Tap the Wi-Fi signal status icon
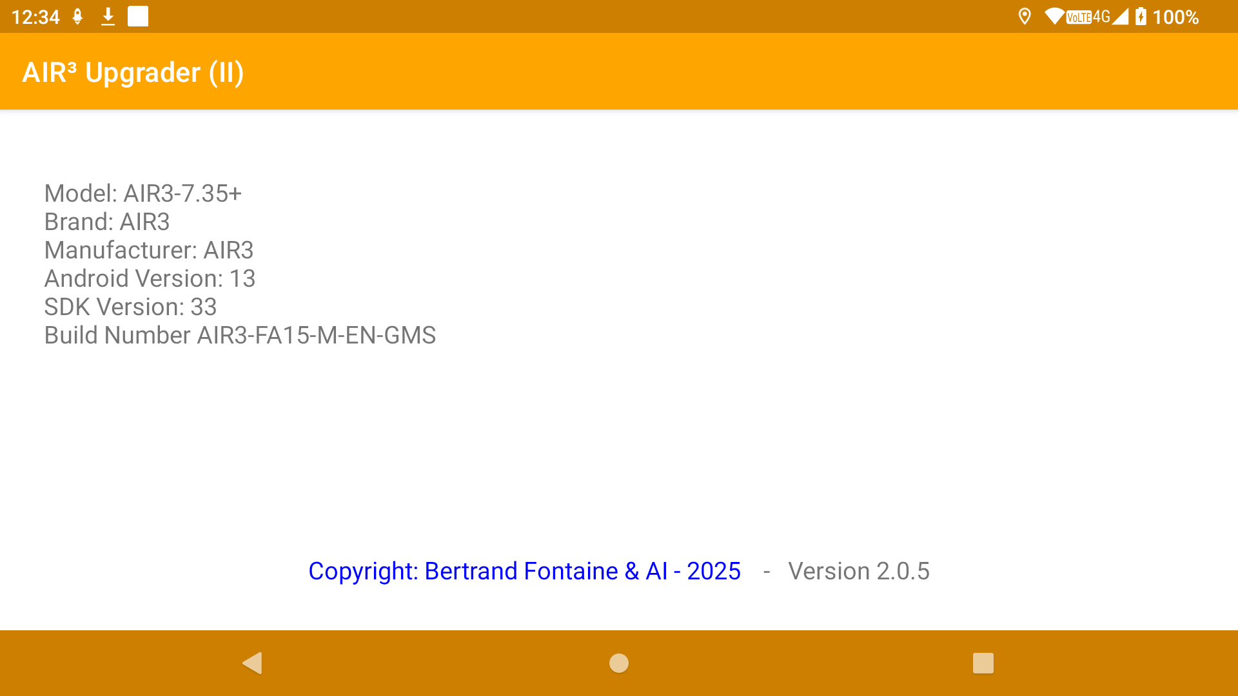 tap(1054, 17)
